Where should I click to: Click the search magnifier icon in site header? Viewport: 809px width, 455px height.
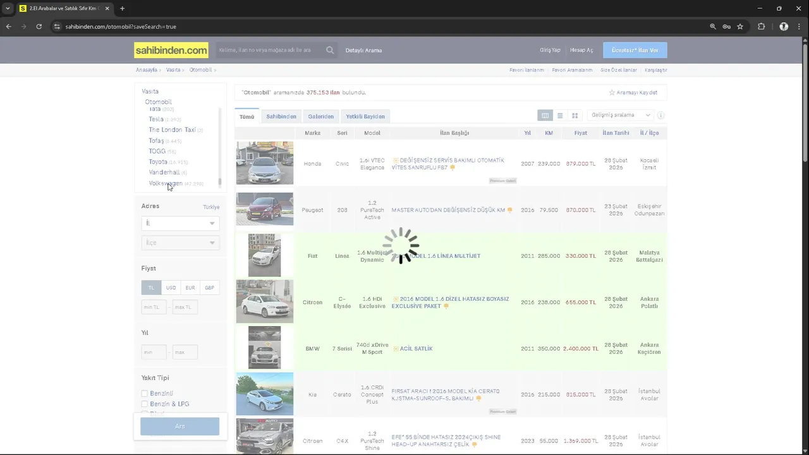(x=330, y=50)
